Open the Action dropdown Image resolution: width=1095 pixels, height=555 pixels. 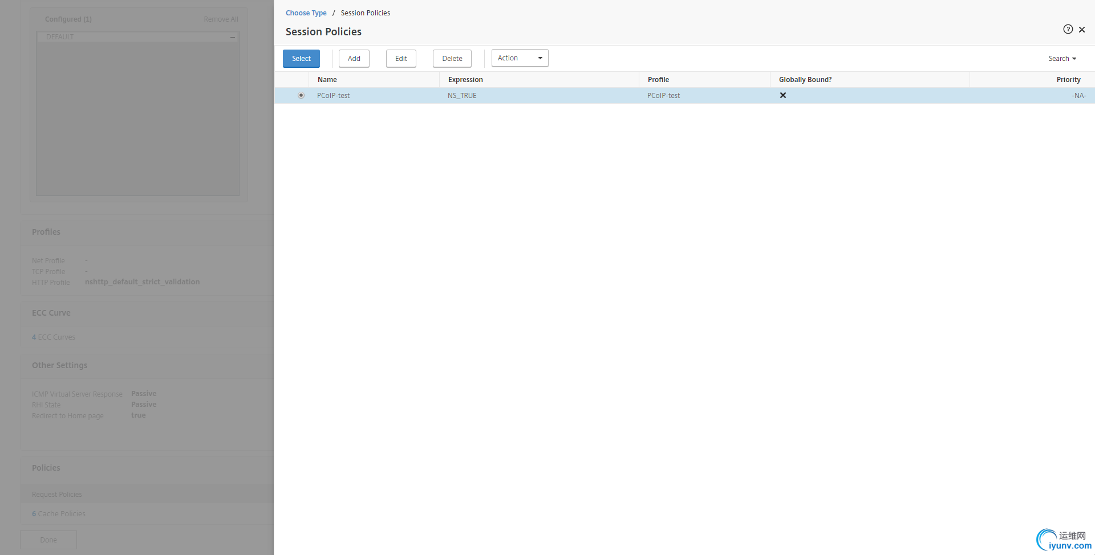[x=520, y=58]
